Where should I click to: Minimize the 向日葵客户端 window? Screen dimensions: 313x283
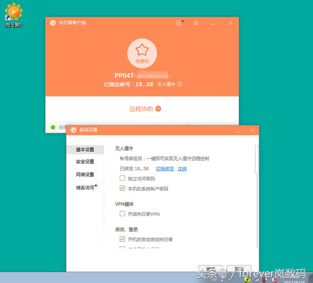pos(213,24)
